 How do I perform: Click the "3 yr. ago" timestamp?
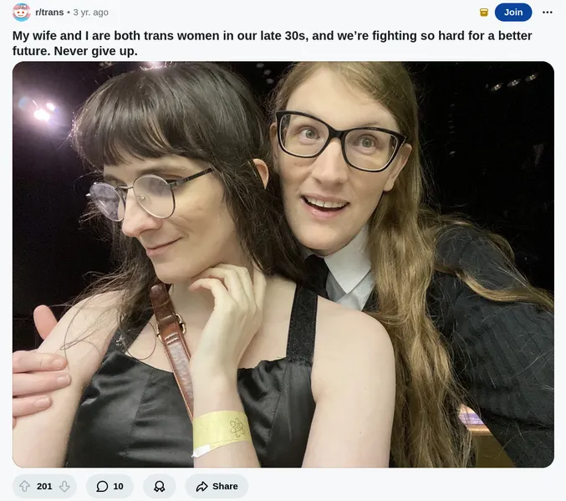[90, 13]
